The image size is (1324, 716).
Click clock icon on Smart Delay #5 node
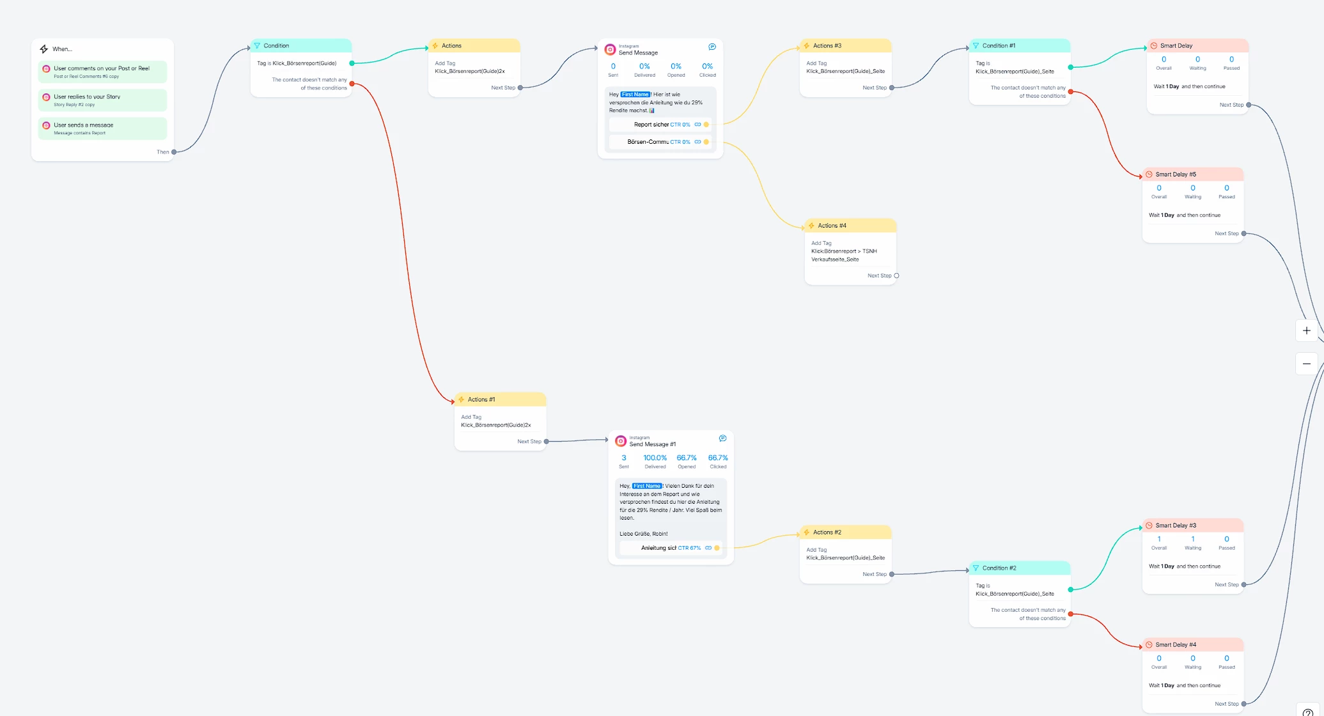[1149, 175]
